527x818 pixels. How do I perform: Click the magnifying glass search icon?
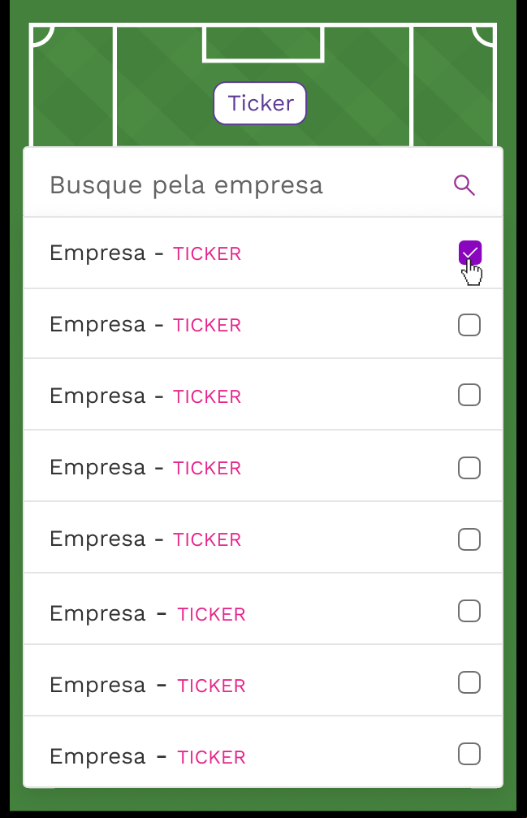click(x=464, y=185)
